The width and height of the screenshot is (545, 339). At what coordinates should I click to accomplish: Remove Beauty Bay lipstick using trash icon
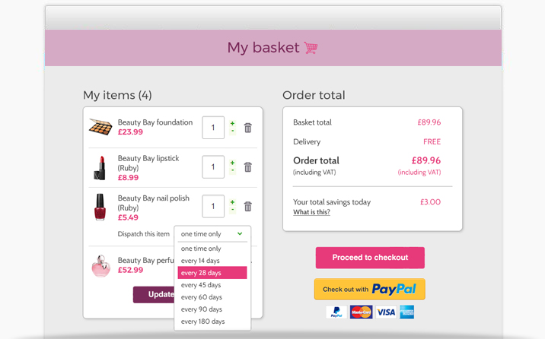(248, 167)
